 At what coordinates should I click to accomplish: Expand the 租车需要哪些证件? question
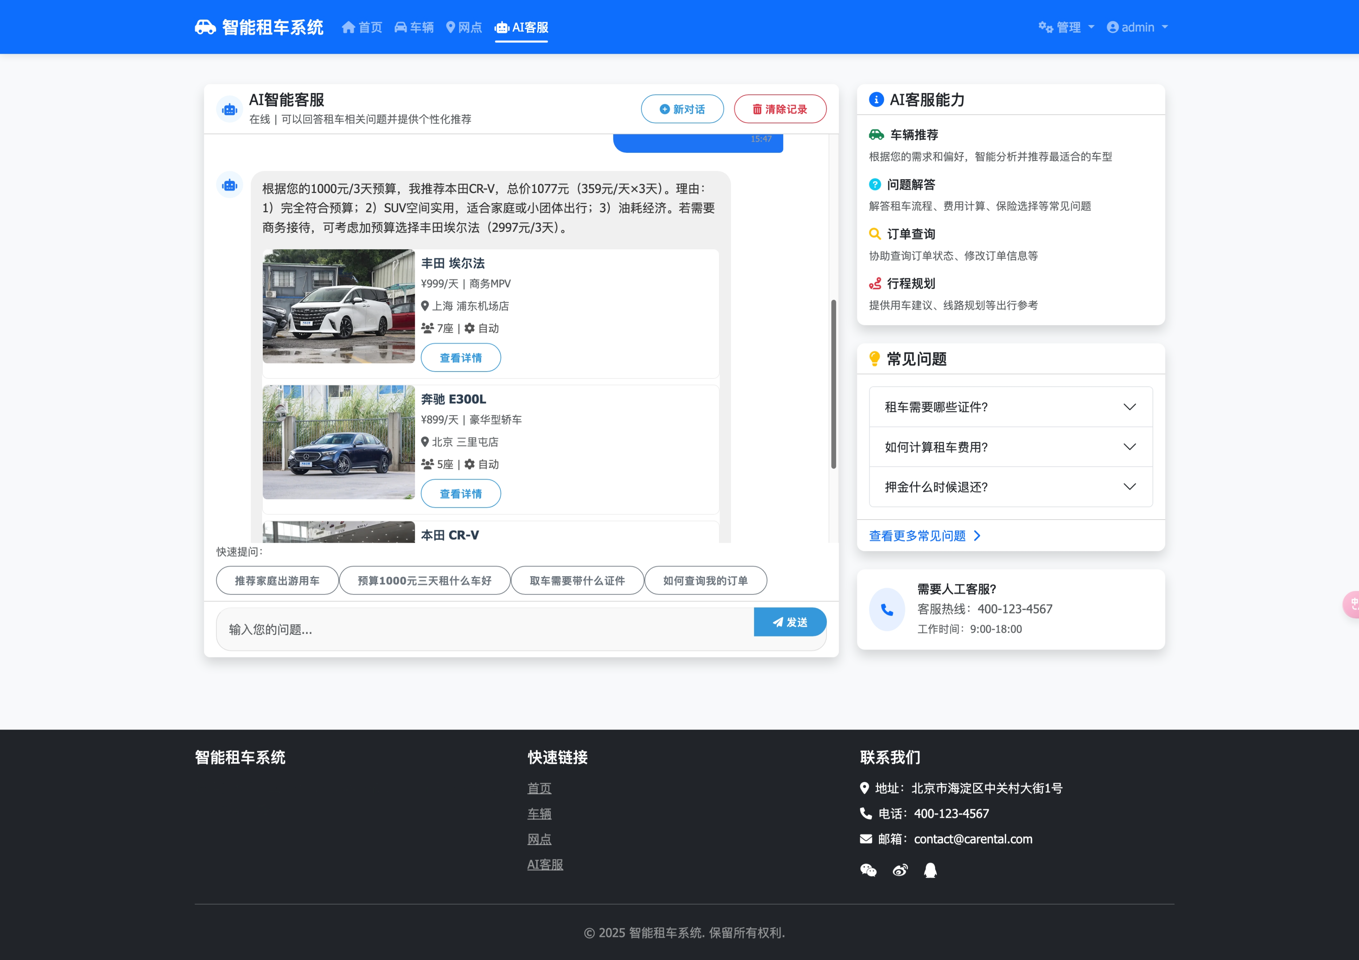point(1011,407)
